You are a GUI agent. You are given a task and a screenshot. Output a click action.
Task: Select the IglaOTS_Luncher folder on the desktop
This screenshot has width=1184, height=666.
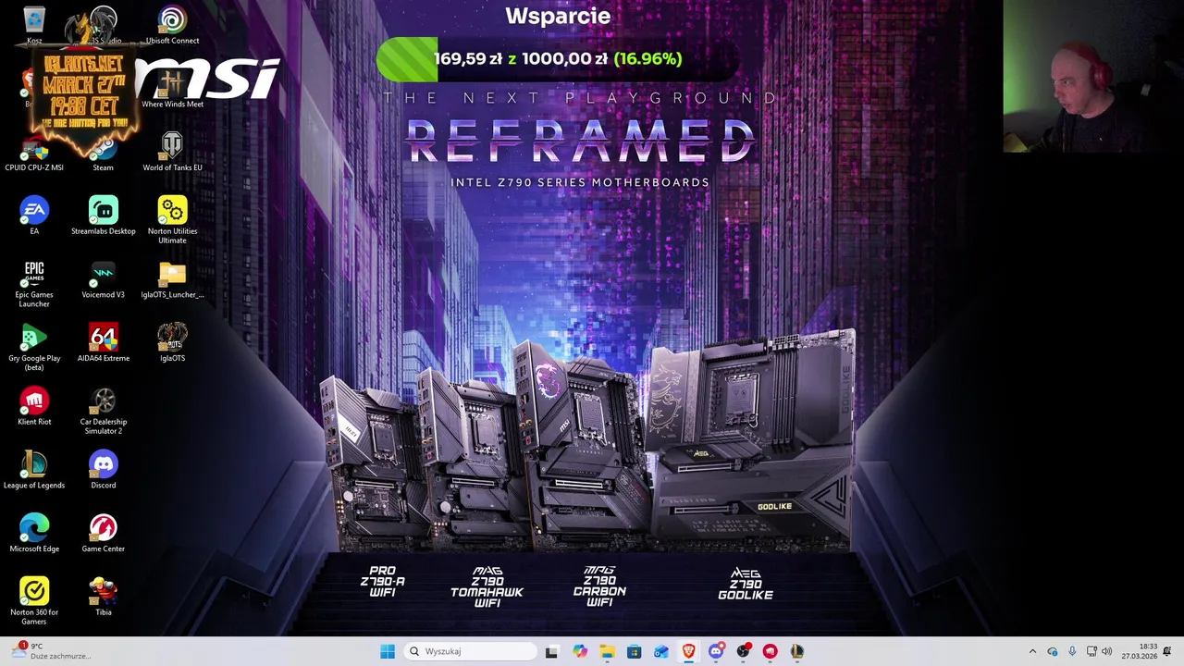(172, 279)
